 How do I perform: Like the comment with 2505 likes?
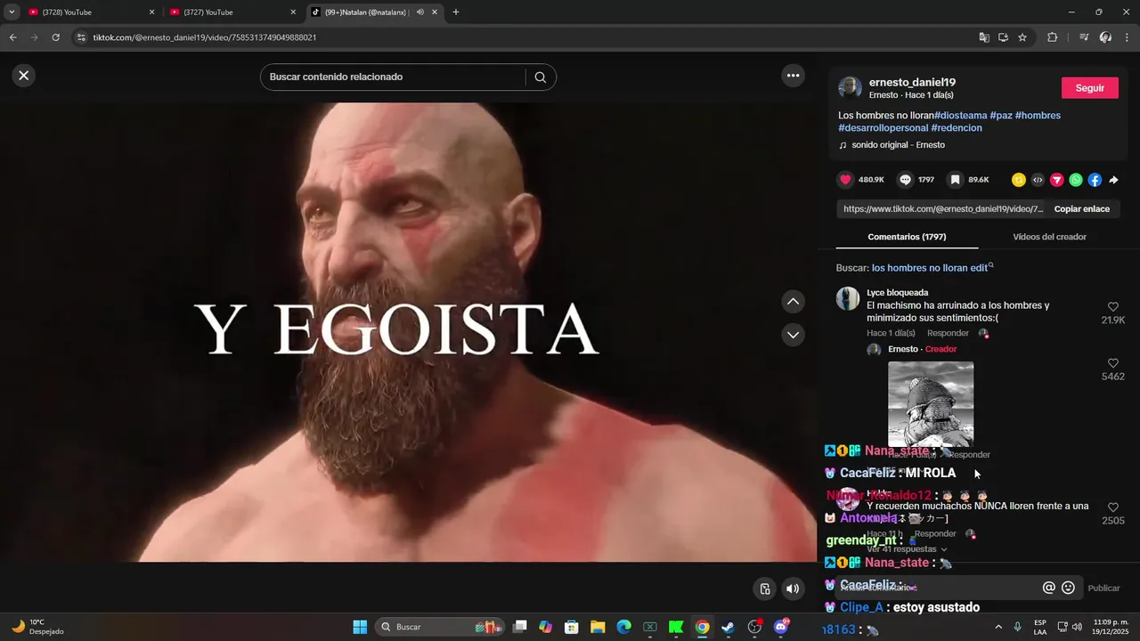point(1113,507)
